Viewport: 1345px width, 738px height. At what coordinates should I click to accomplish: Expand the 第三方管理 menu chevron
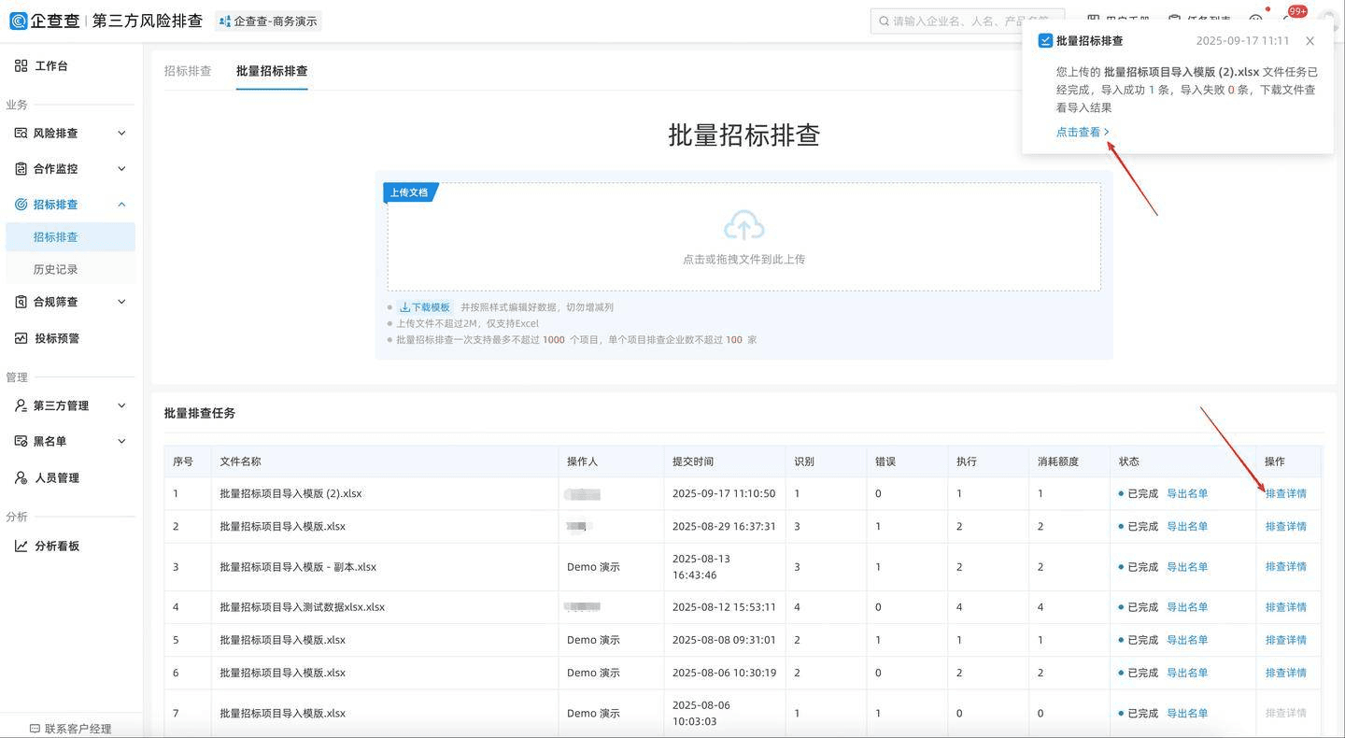click(x=121, y=405)
